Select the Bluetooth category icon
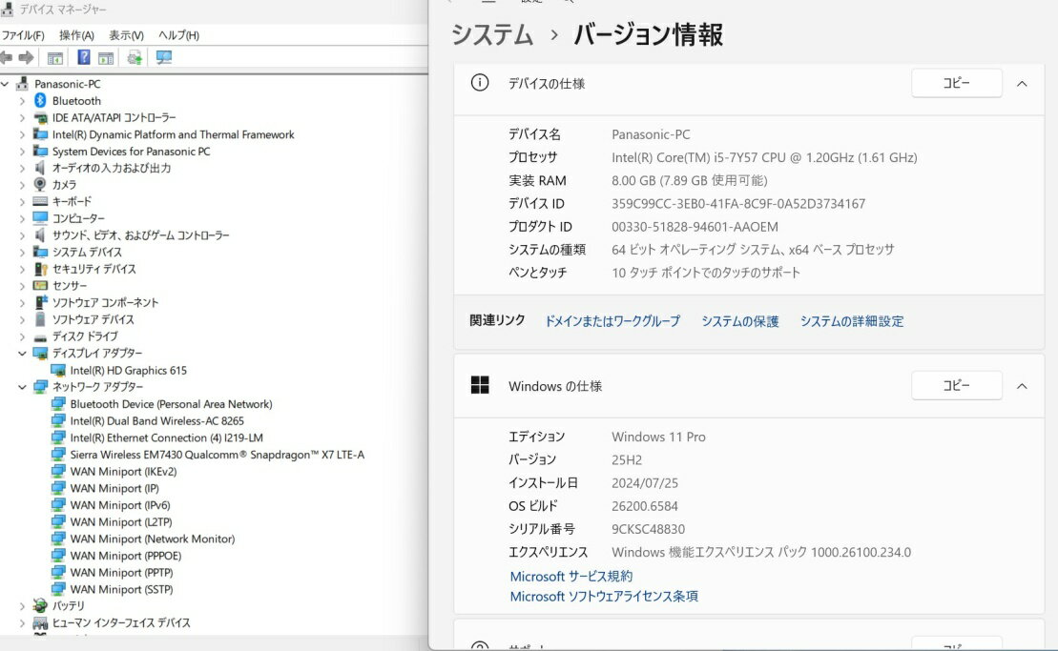The width and height of the screenshot is (1058, 651). coord(40,101)
